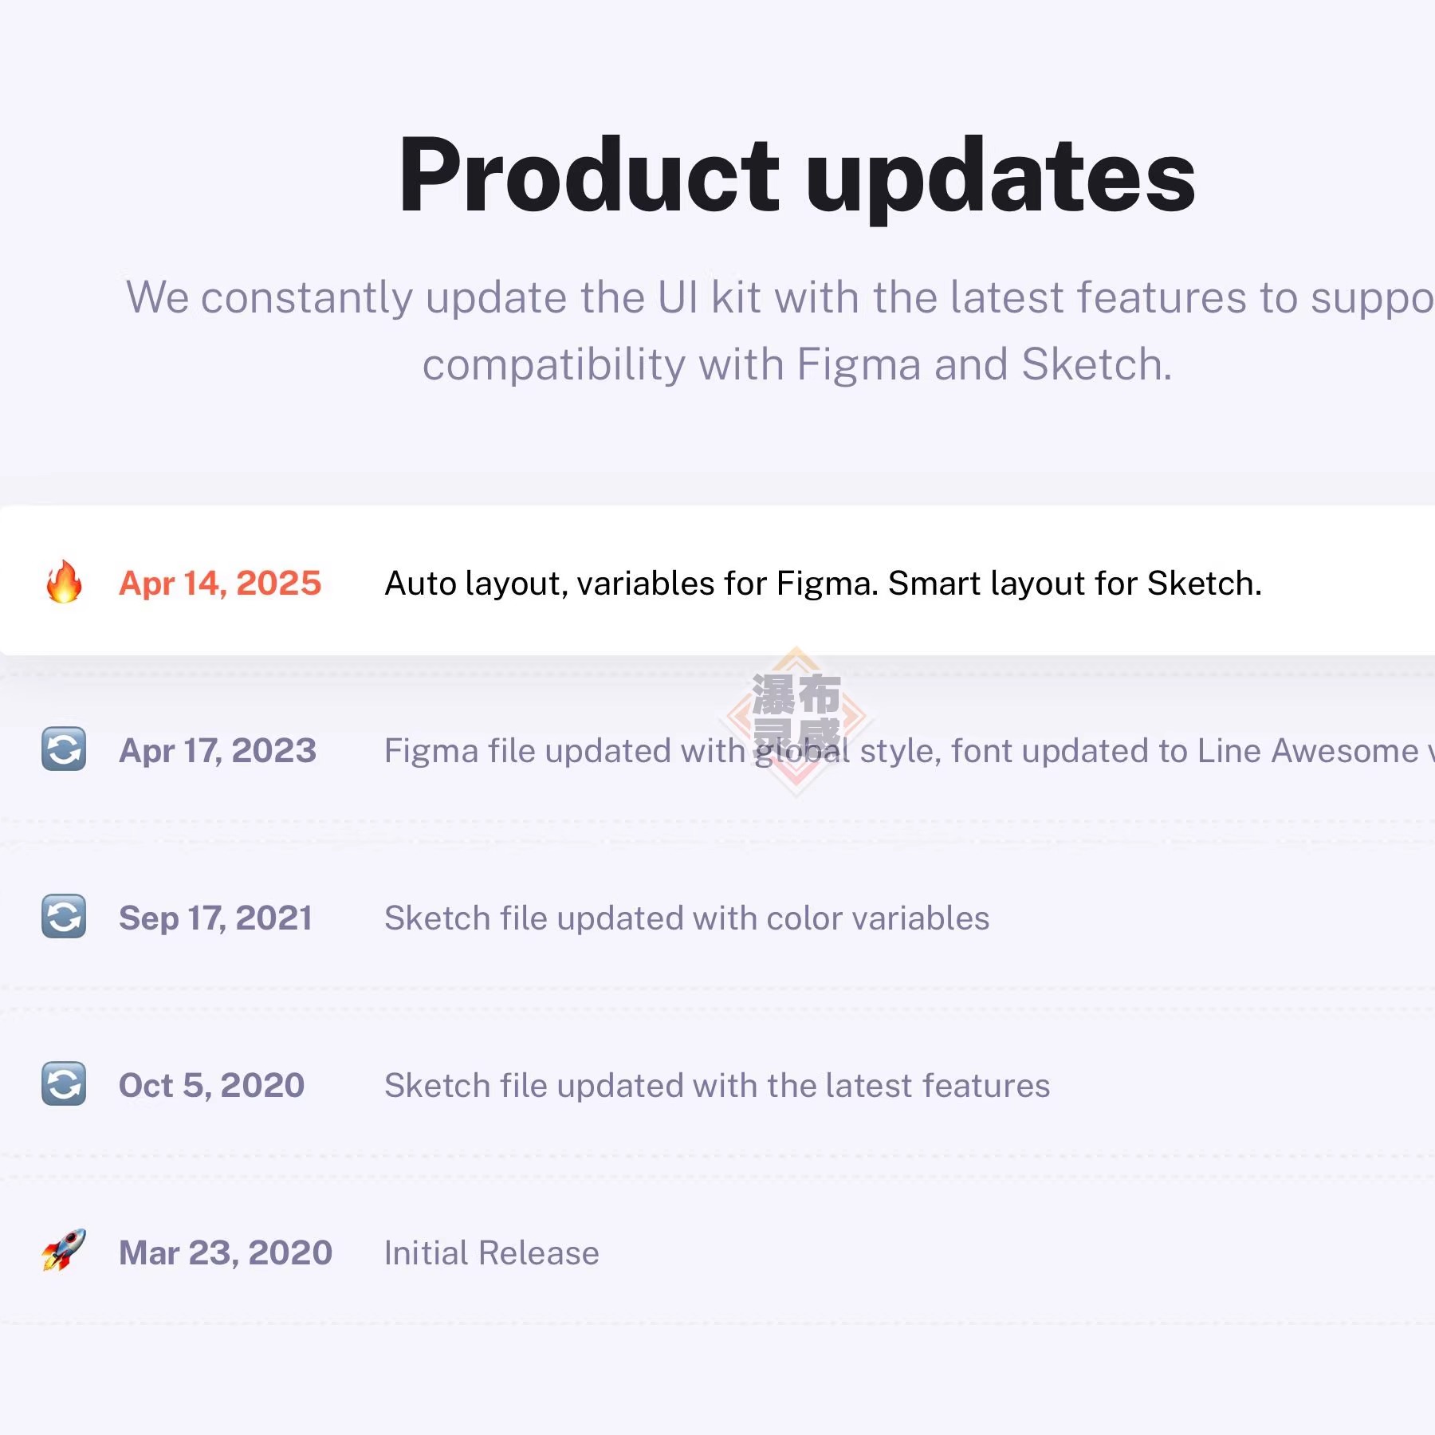Open Sketch file updated with color variables
Screen dimensions: 1435x1435
686,918
